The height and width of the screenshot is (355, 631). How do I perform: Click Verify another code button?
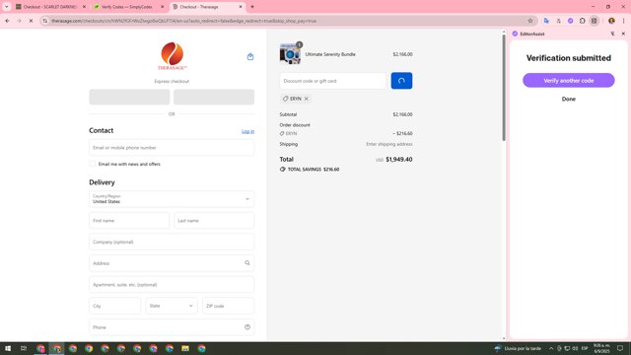(568, 81)
